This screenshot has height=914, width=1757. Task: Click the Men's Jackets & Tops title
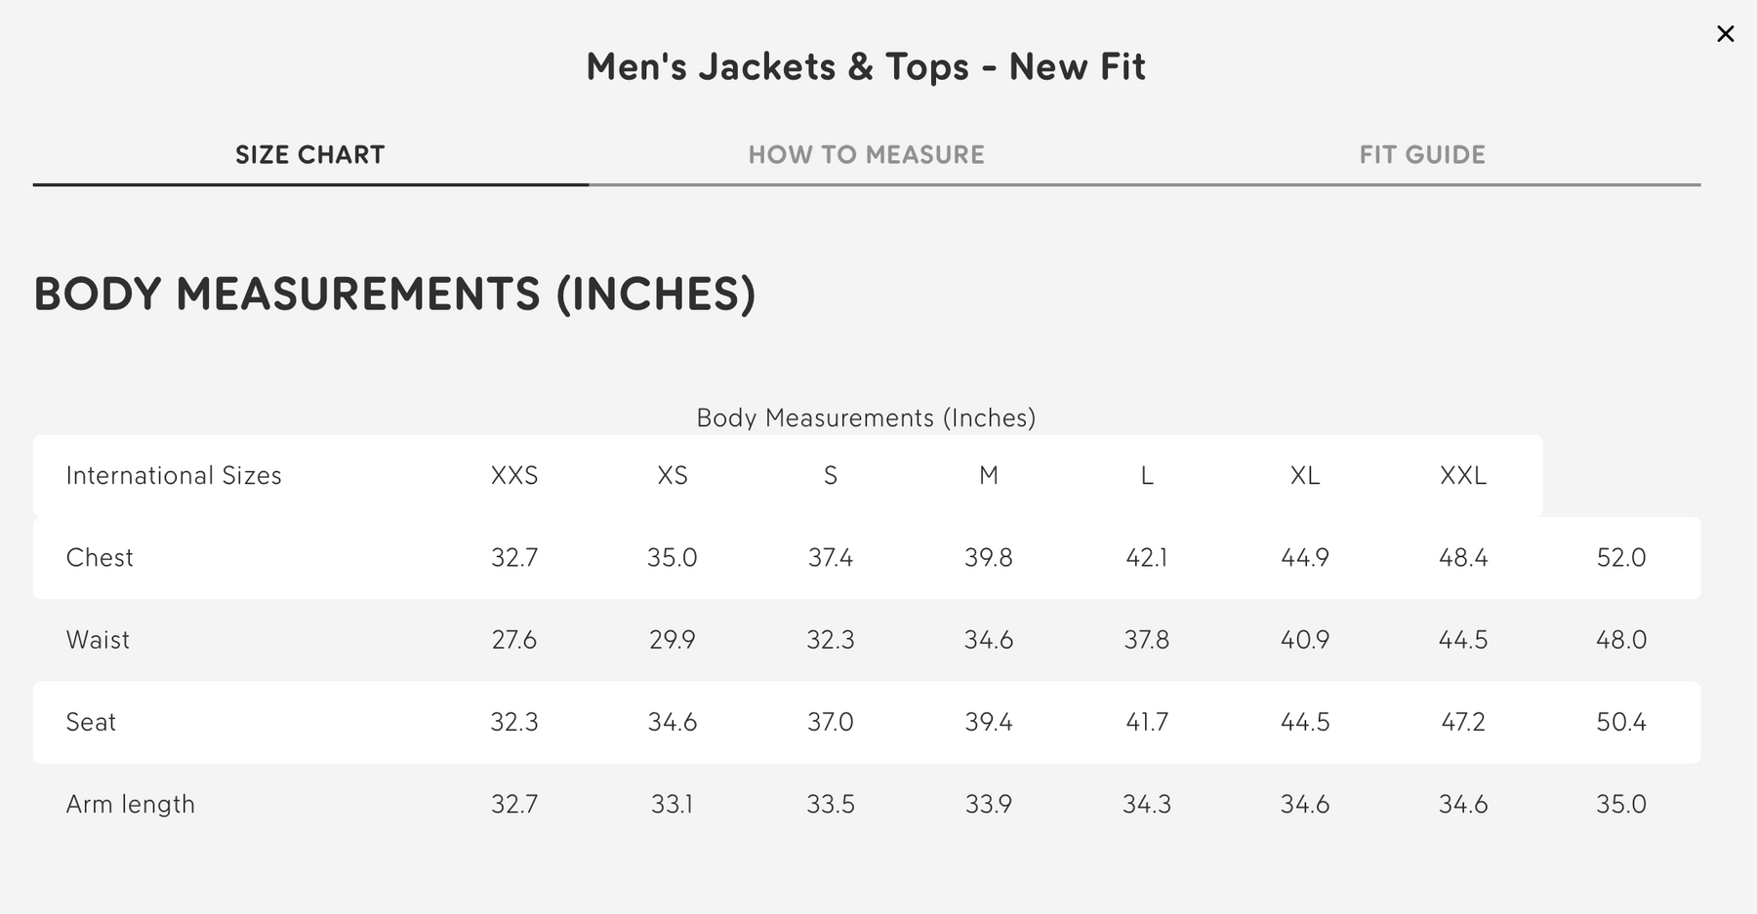pos(866,66)
